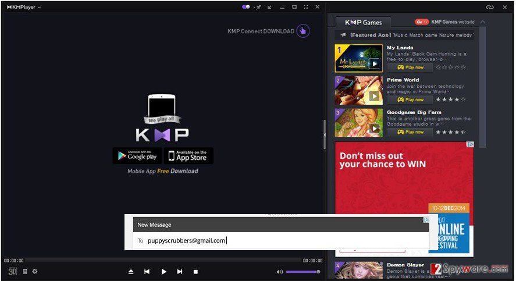This screenshot has height=281, width=516.
Task: Click the My Lands game thumbnail
Action: [359, 58]
